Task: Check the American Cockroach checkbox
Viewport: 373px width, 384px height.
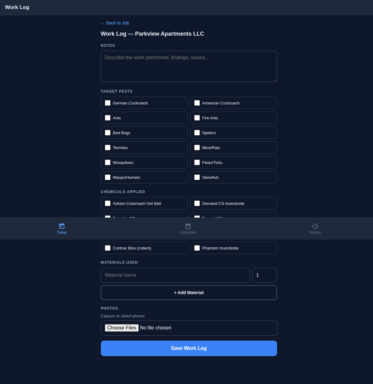Action: 197,103
